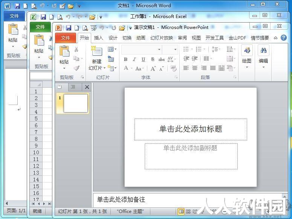Switch to the 幻灯片放映 tab
This screenshot has width=292, height=219.
pyautogui.click(x=162, y=38)
